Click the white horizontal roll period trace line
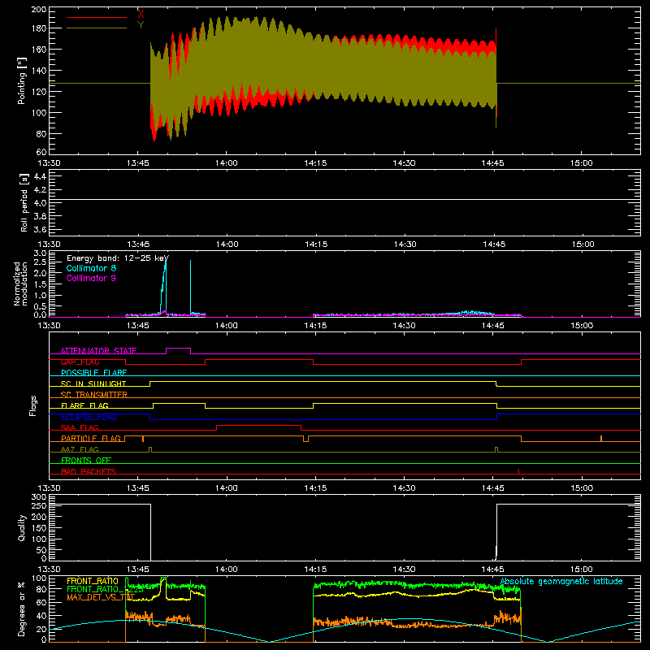Viewport: 650px width, 650px height. point(344,200)
